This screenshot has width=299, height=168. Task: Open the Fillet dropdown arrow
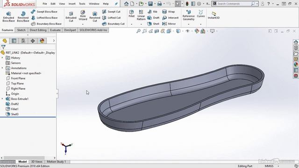pyautogui.click(x=132, y=24)
